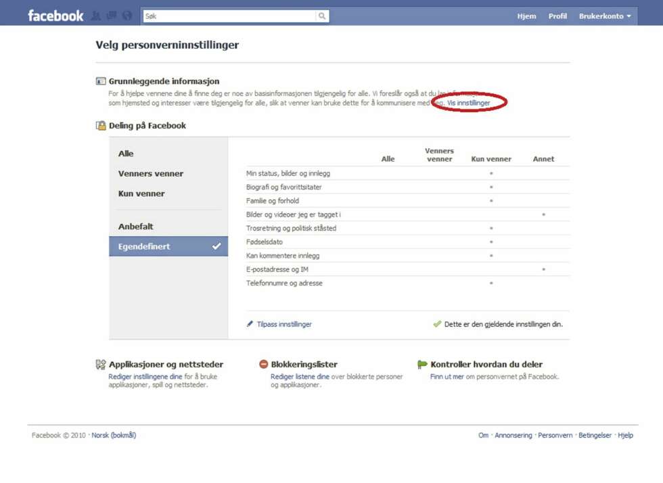The width and height of the screenshot is (663, 483).
Task: Click 'Kontroller hvordan du deler' heading
Action: [486, 364]
